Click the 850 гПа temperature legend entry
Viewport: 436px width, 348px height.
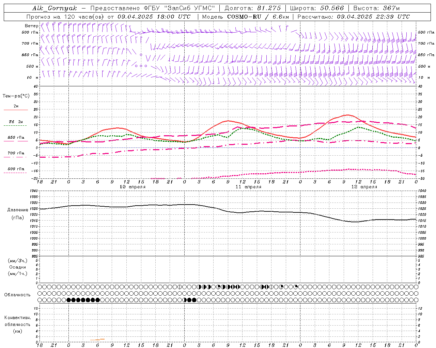tap(16, 138)
